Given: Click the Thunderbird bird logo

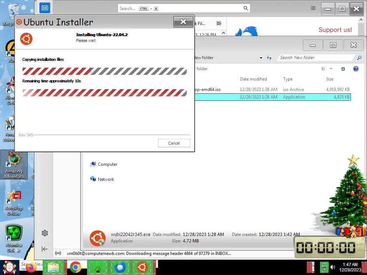Looking at the screenshot, I should [x=246, y=31].
